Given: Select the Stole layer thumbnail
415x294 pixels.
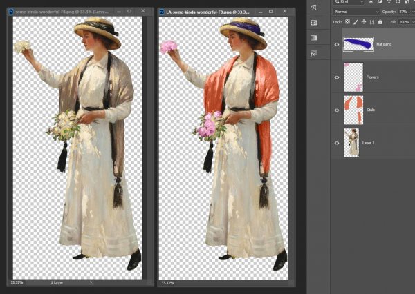Looking at the screenshot, I should (x=353, y=110).
